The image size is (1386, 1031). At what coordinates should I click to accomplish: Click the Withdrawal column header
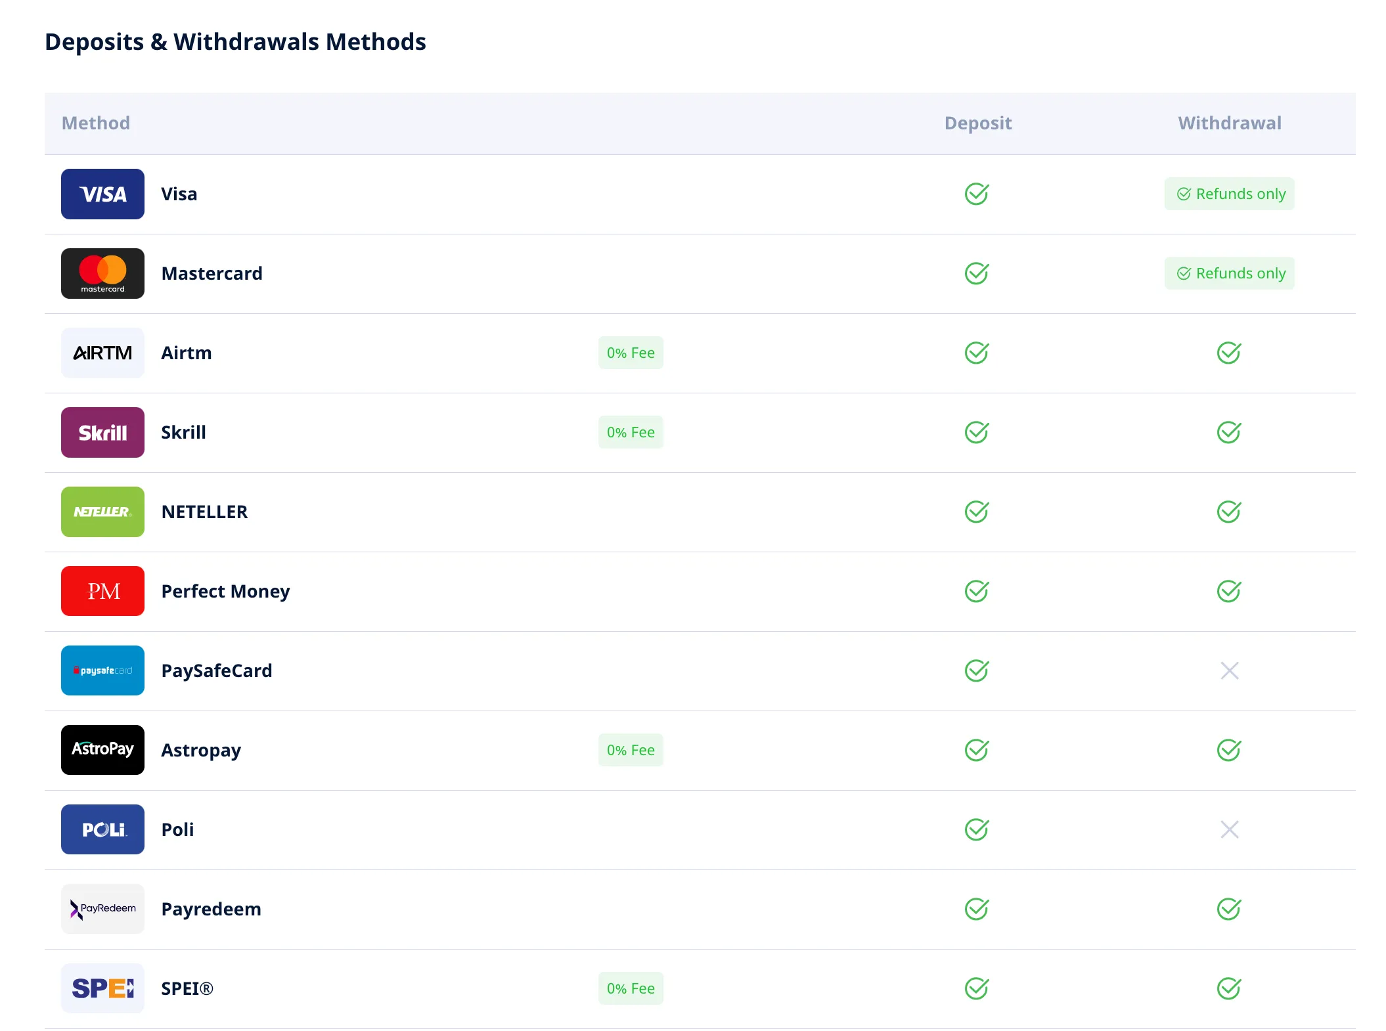coord(1230,123)
